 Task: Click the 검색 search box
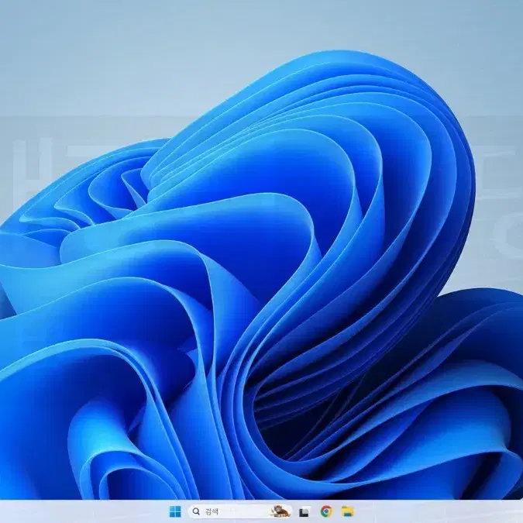(x=239, y=511)
